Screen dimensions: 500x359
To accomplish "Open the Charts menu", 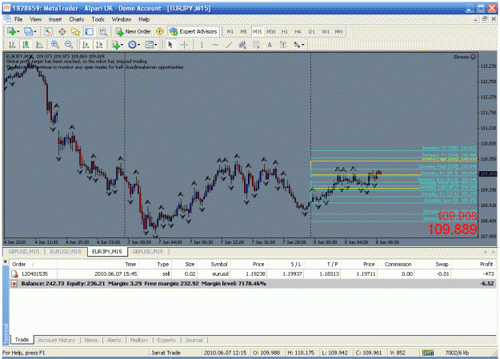I will [x=77, y=19].
